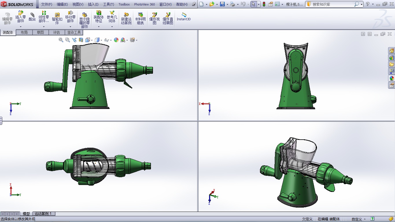Click the Save floppy disk icon

222,4
